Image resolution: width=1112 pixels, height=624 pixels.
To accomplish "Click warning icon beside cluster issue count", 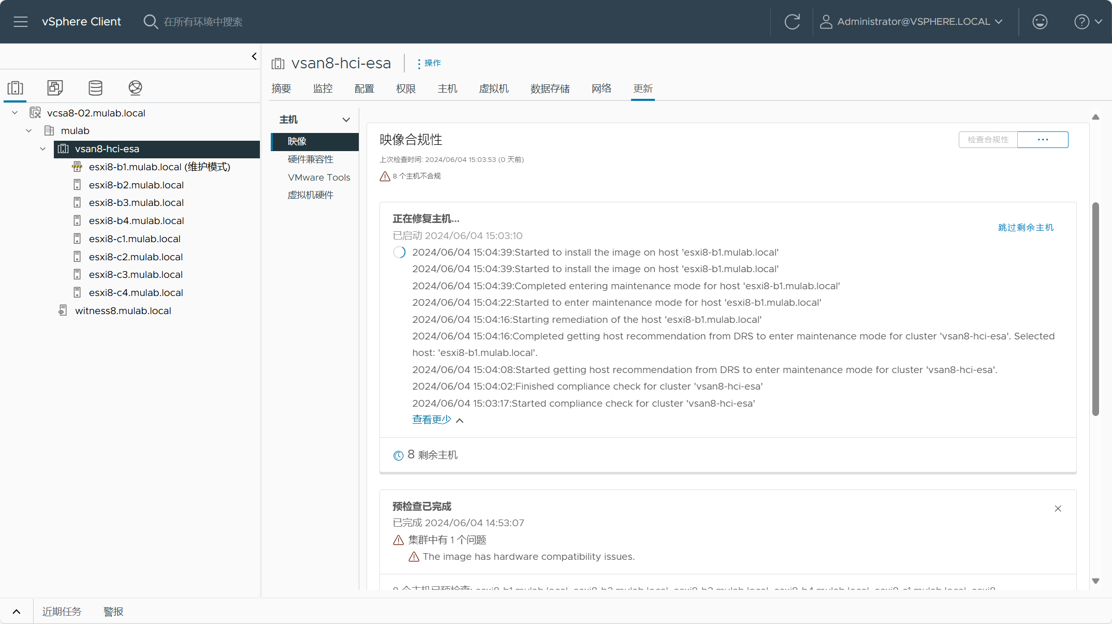I will [x=398, y=540].
